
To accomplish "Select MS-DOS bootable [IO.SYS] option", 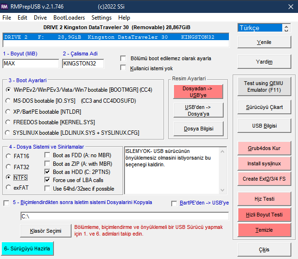I will [9, 100].
